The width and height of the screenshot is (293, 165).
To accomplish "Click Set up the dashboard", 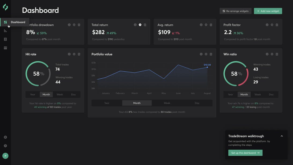I will [245, 153].
